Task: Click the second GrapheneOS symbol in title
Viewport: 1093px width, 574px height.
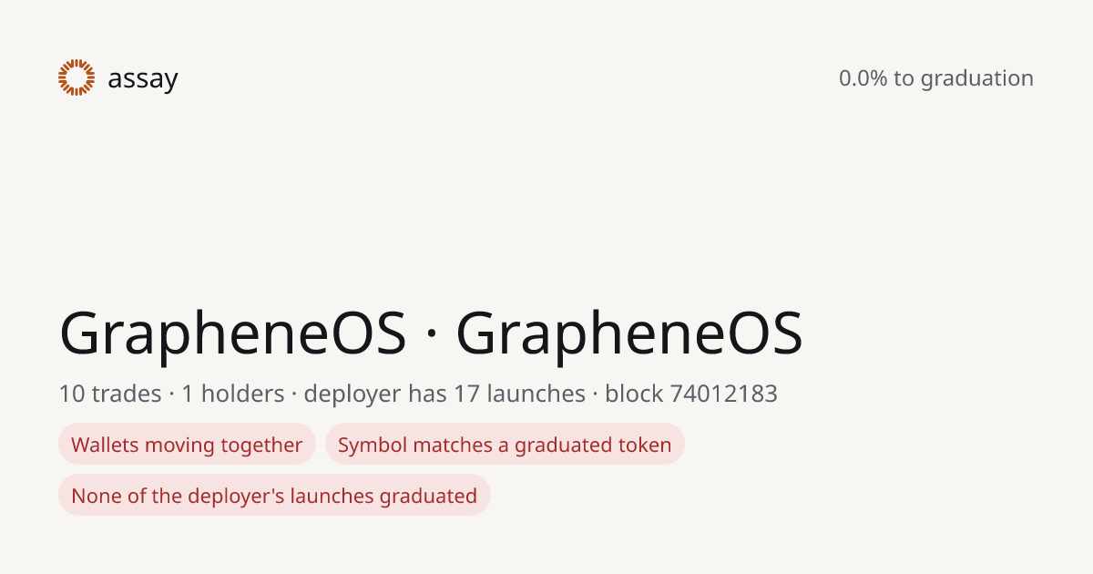Action: (629, 334)
